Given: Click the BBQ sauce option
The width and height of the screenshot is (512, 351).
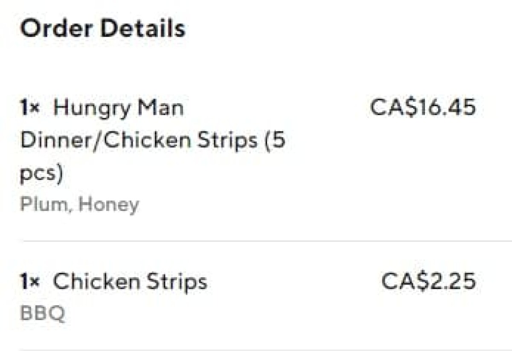Looking at the screenshot, I should tap(42, 314).
